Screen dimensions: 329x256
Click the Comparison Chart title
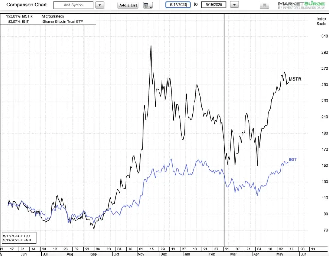pyautogui.click(x=27, y=5)
